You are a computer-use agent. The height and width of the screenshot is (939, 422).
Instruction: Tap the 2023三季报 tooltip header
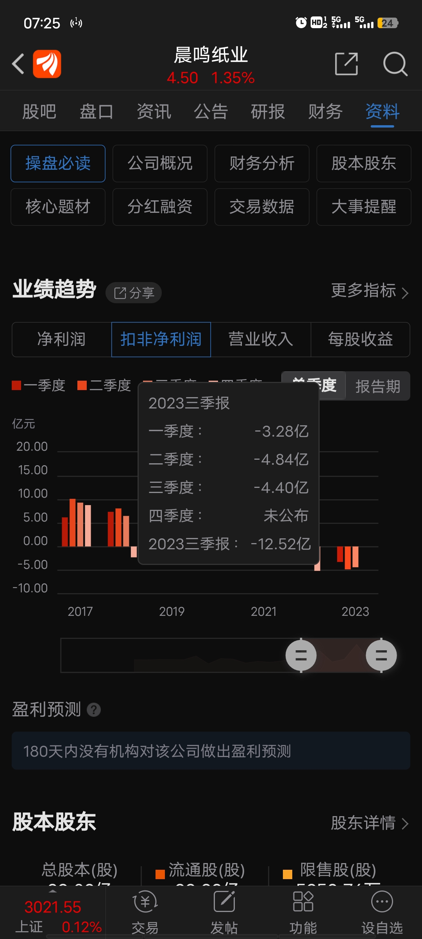(x=189, y=403)
